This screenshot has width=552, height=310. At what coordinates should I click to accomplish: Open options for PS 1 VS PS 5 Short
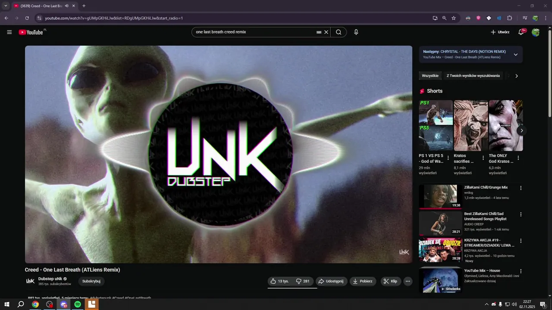[x=448, y=158]
